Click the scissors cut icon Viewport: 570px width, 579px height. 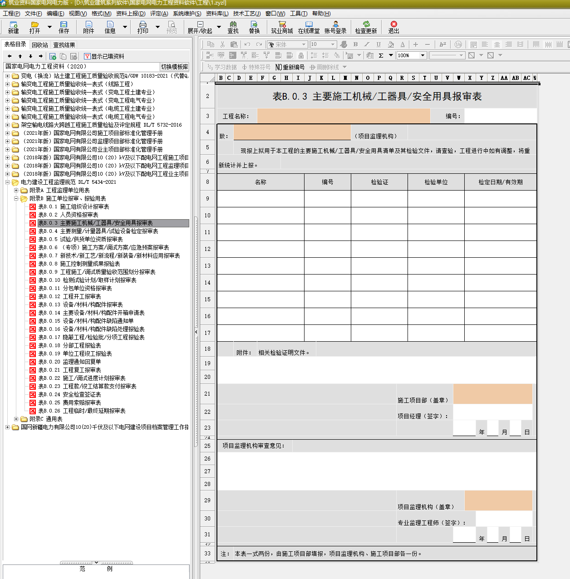[222, 44]
